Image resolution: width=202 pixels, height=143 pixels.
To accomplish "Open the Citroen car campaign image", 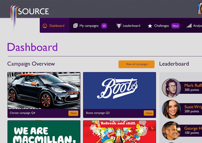I will [x=44, y=91].
